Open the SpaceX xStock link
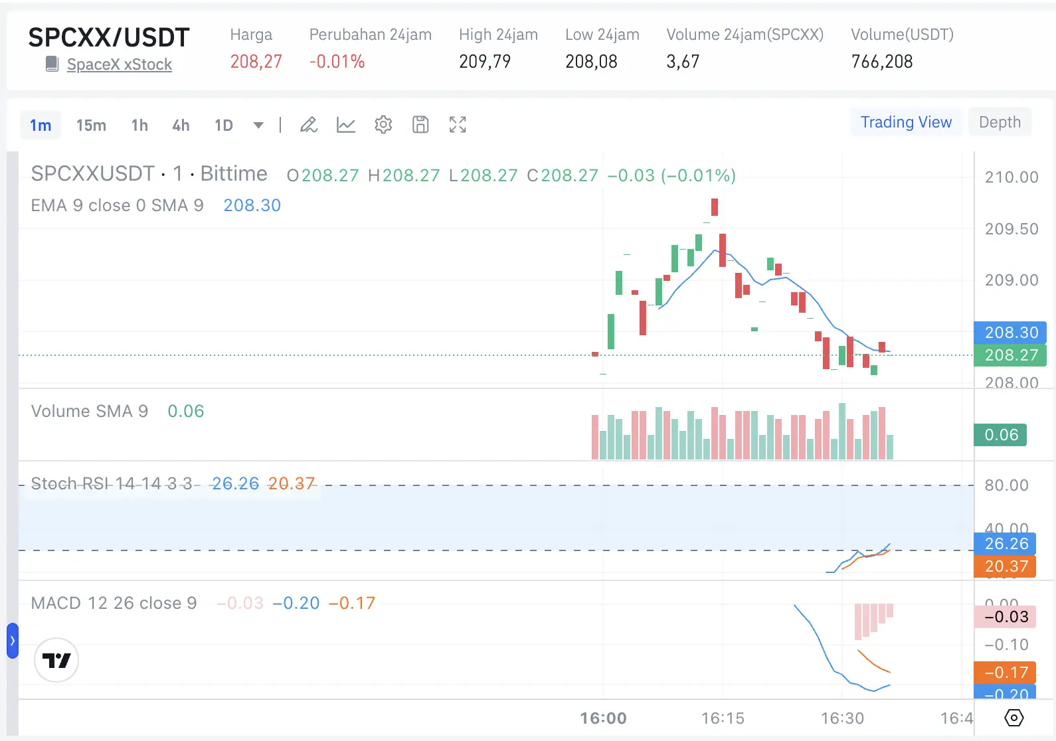This screenshot has height=741, width=1056. [120, 64]
